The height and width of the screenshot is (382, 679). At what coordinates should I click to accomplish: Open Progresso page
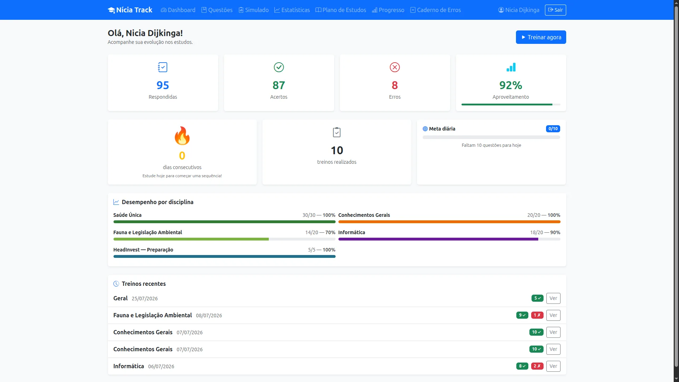pyautogui.click(x=388, y=10)
